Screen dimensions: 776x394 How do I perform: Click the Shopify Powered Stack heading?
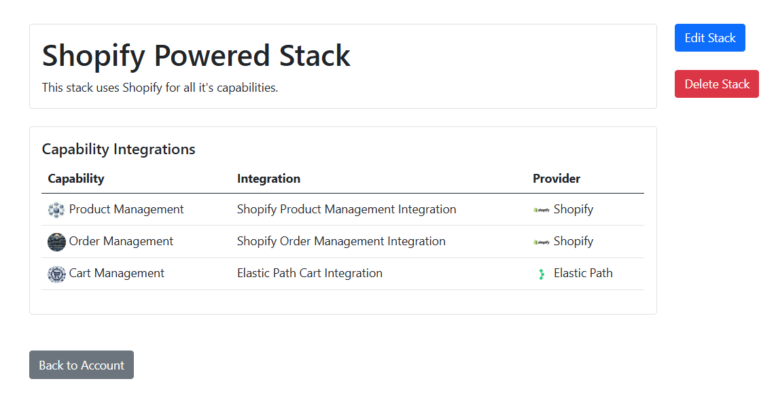196,56
